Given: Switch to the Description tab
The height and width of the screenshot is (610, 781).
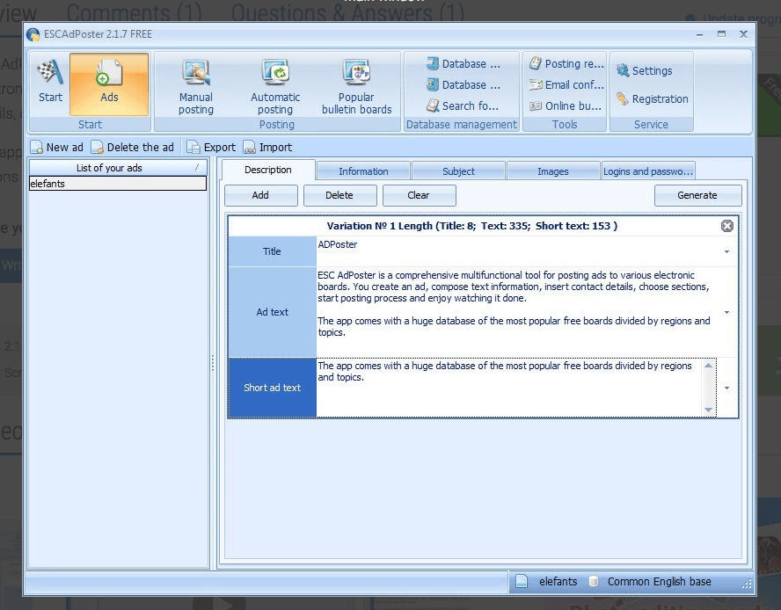Looking at the screenshot, I should tap(268, 170).
